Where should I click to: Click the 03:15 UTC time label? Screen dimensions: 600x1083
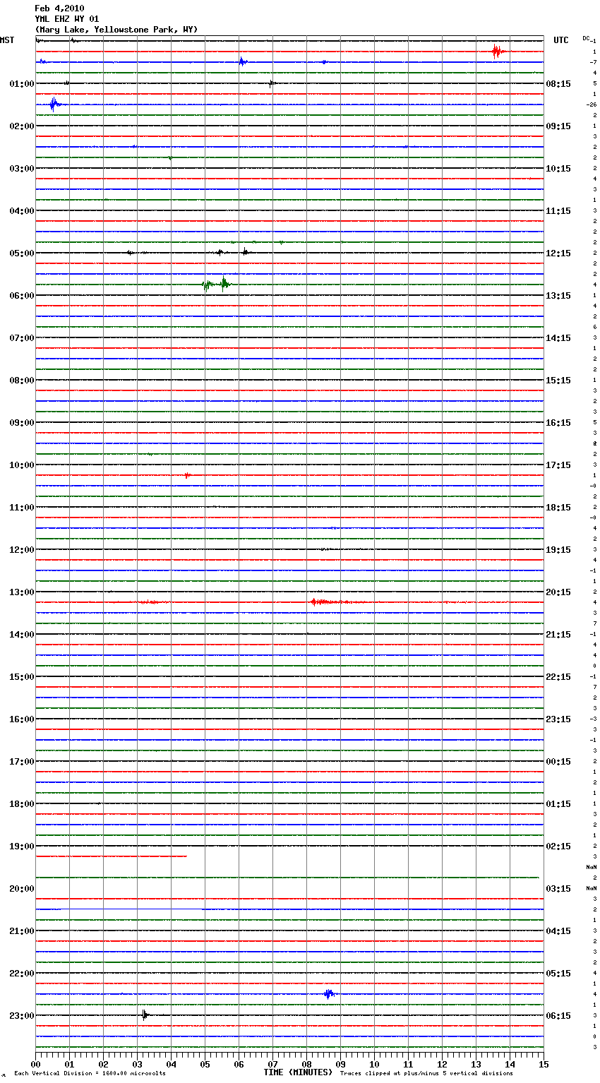[558, 889]
